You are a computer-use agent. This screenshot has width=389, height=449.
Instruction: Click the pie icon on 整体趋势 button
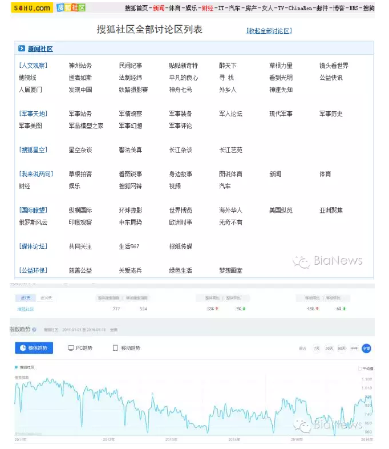(23, 347)
